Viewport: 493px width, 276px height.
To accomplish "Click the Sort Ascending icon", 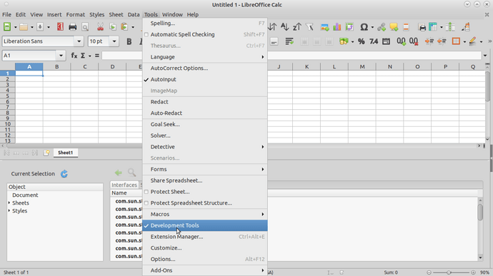I will [284, 27].
